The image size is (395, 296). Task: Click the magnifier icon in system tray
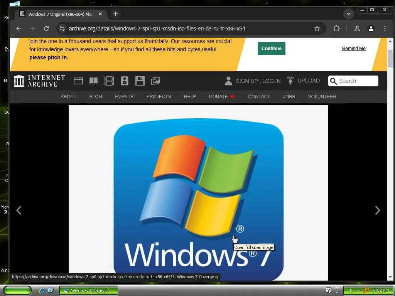tap(367, 290)
